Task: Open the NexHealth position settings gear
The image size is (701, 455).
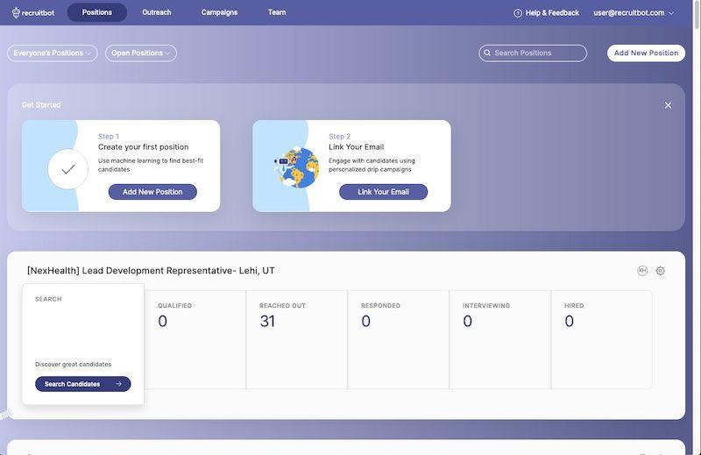Action: 661,271
